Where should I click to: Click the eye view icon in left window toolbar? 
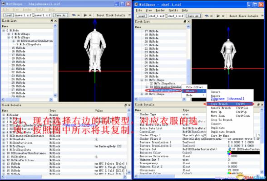(x=74, y=15)
